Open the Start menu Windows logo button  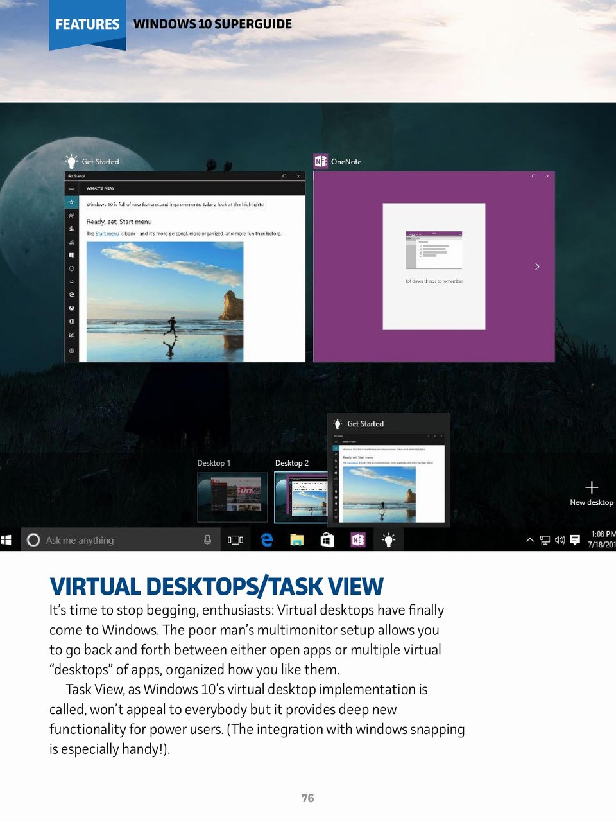click(x=7, y=540)
